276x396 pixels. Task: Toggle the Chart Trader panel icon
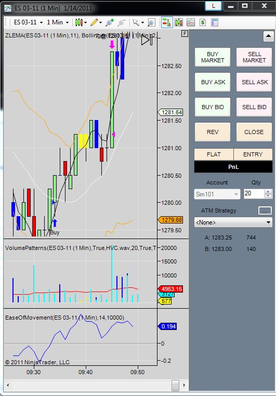167,22
